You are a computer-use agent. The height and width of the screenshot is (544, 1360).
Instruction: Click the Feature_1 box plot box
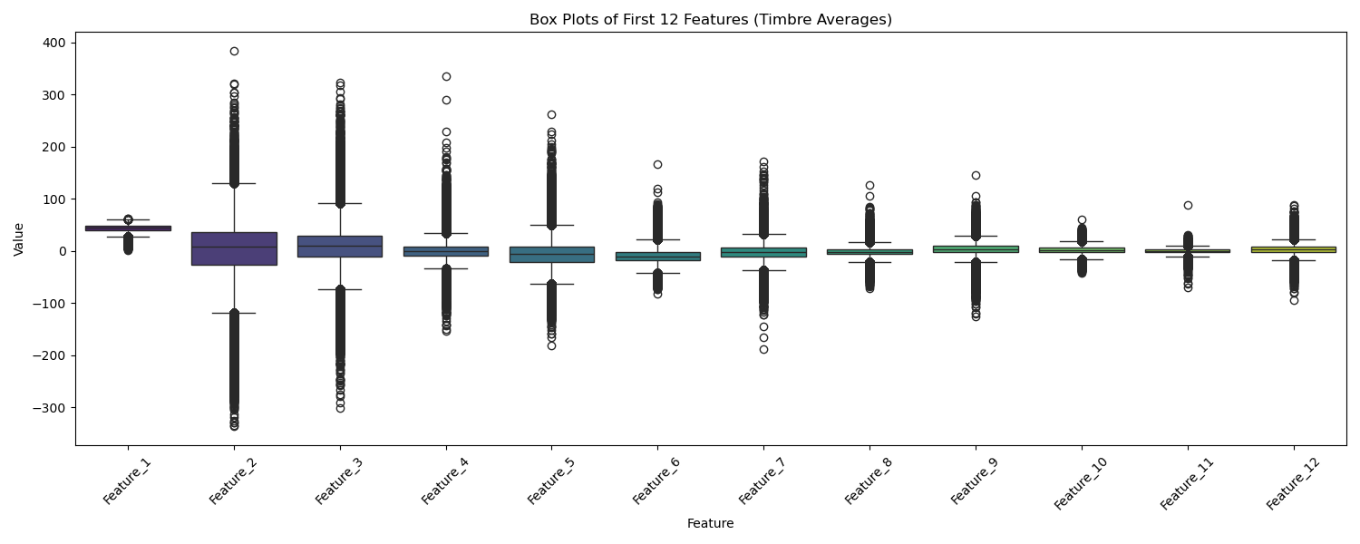pyautogui.click(x=128, y=228)
